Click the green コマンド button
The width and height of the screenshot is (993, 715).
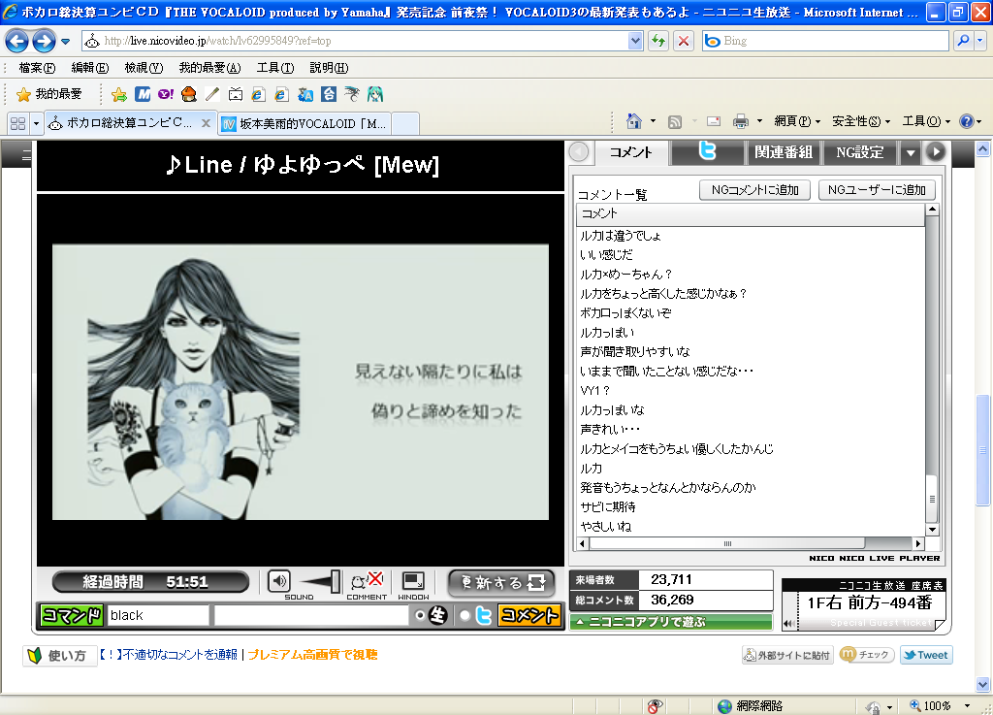click(71, 615)
